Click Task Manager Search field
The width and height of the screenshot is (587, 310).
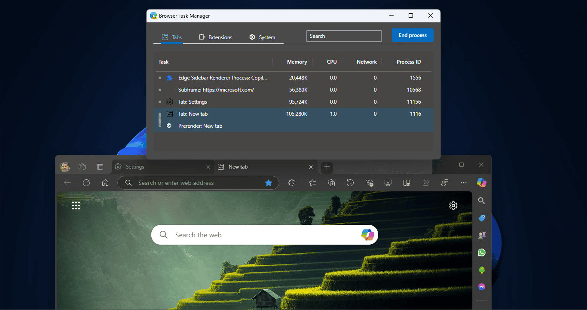click(344, 36)
